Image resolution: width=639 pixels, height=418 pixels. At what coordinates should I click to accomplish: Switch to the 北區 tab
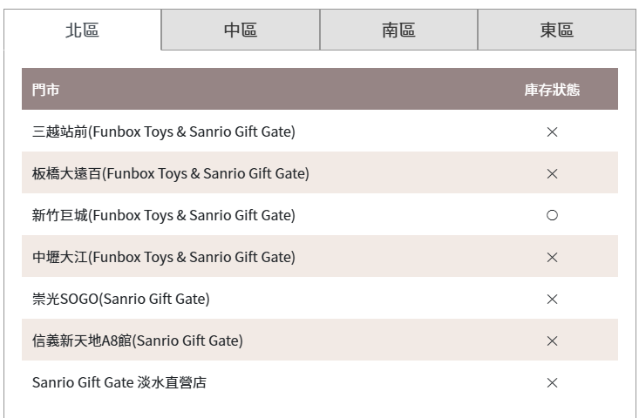point(82,30)
